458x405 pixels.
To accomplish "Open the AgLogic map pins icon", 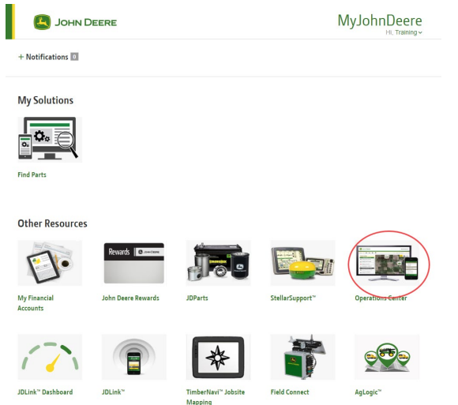I will [387, 357].
